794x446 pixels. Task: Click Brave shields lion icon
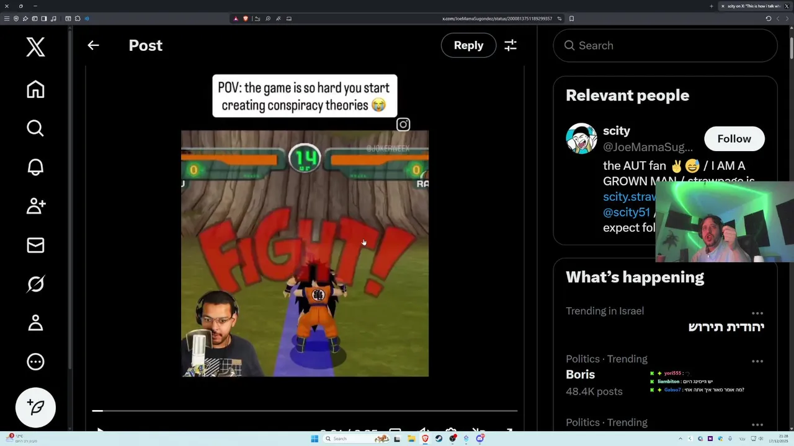(x=246, y=19)
